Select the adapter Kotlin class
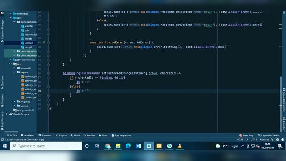The image size is (286, 161). click(27, 26)
